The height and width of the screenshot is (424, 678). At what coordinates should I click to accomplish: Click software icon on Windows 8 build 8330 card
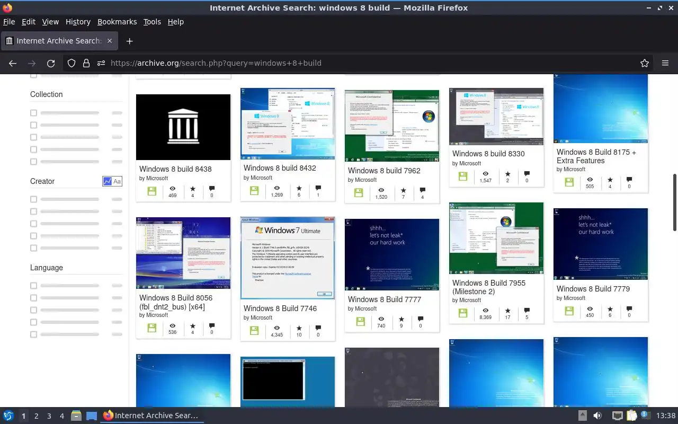pos(463,176)
